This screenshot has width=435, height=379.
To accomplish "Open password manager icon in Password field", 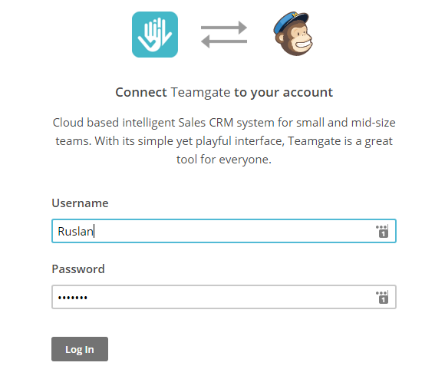I will coord(382,297).
